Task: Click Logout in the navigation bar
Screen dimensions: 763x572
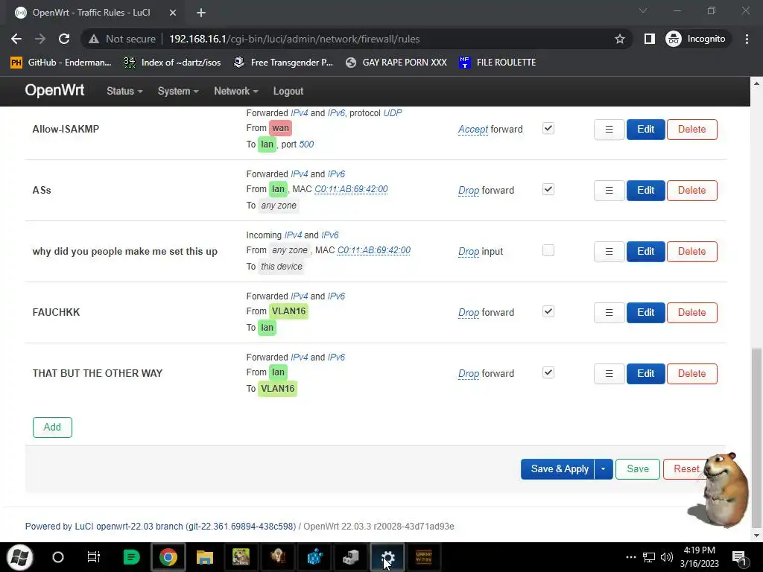Action: pos(288,91)
